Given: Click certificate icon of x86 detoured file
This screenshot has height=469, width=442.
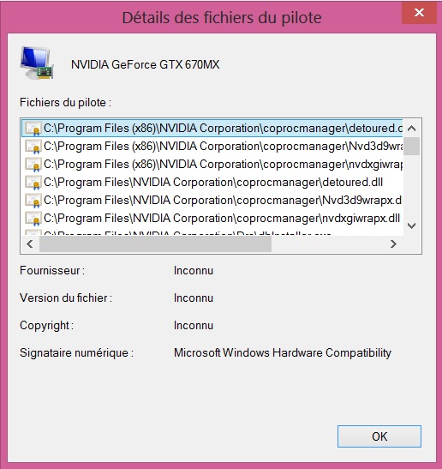Looking at the screenshot, I should pyautogui.click(x=33, y=129).
